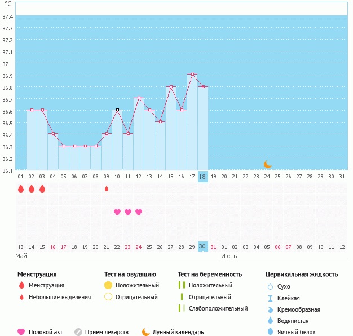The height and width of the screenshot is (336, 353).
Task: Click the 36.7 temperature point on day 12
Action: (139, 98)
